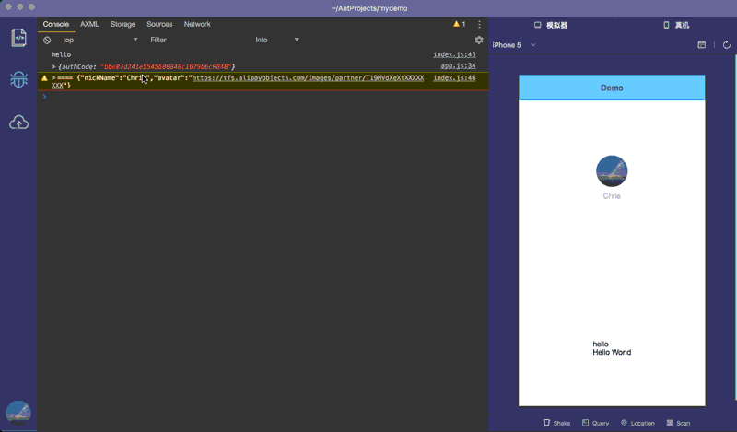Open the iPhone 5 device selector
The height and width of the screenshot is (432, 737).
pyautogui.click(x=514, y=44)
